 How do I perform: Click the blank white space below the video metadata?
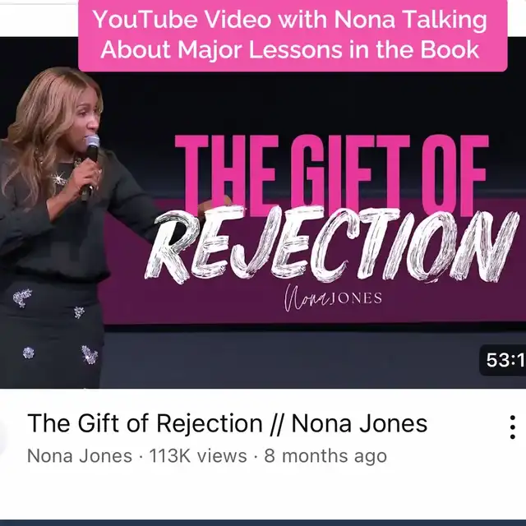coord(263,493)
